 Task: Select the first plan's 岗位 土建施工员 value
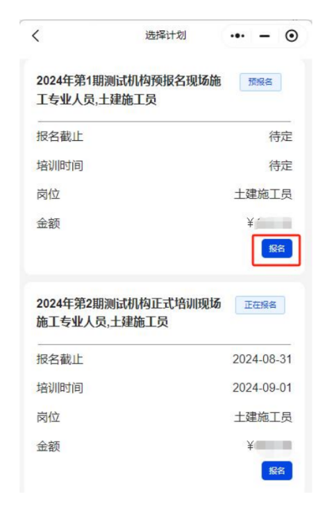tap(262, 194)
